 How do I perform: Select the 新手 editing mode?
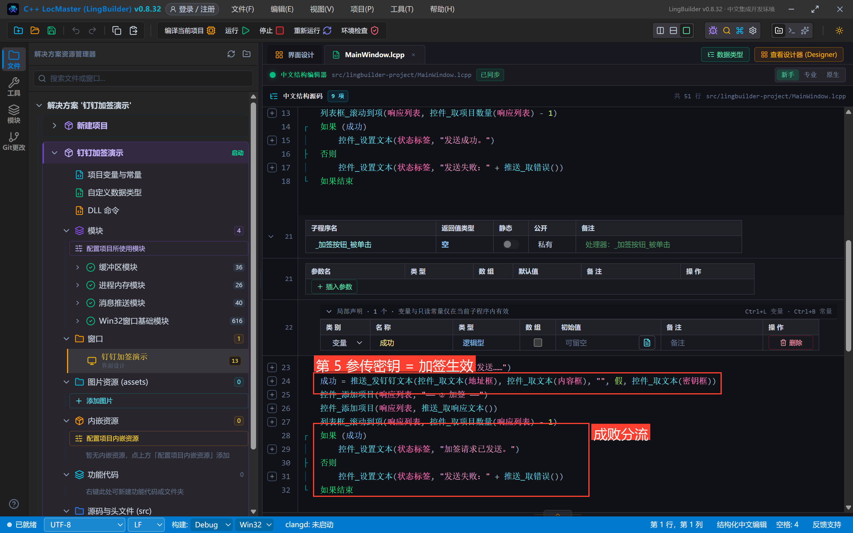click(787, 75)
